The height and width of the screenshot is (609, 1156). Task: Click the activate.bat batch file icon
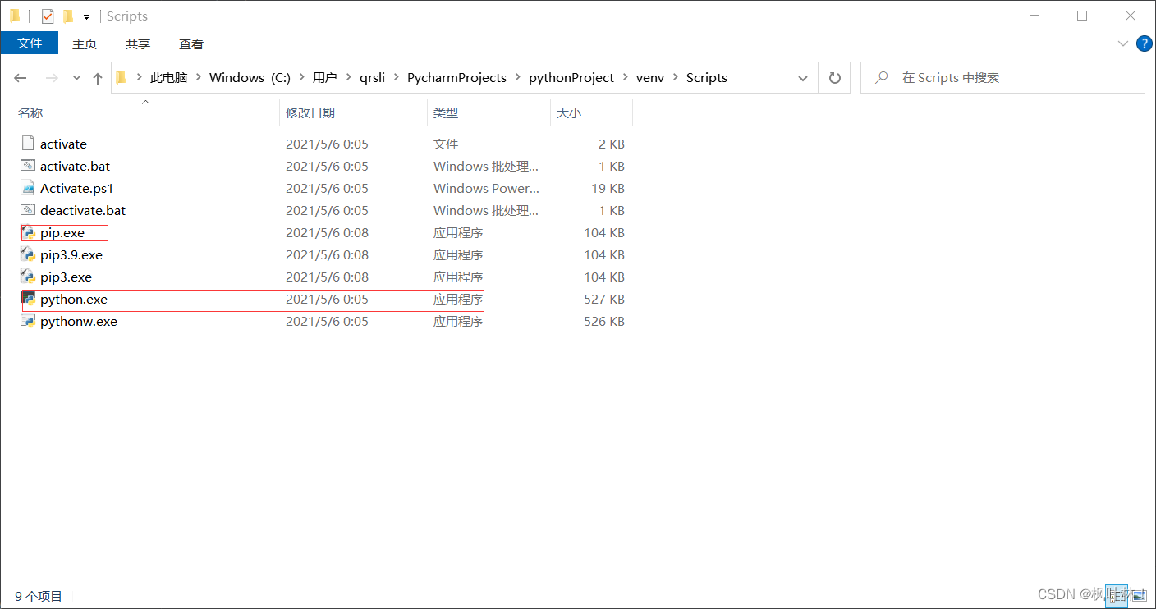28,166
